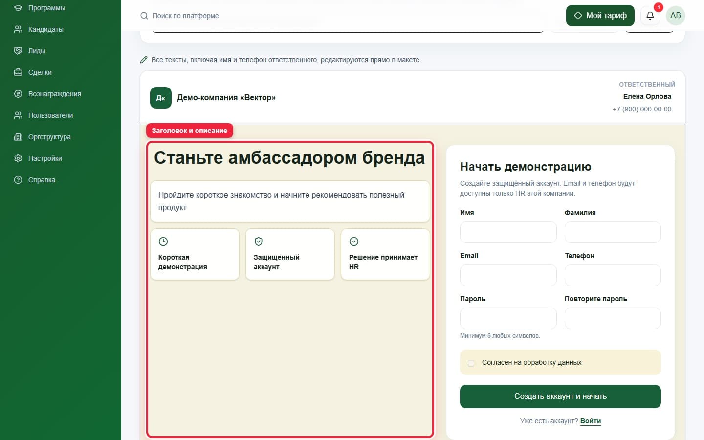Click the Имя input field

click(x=508, y=232)
